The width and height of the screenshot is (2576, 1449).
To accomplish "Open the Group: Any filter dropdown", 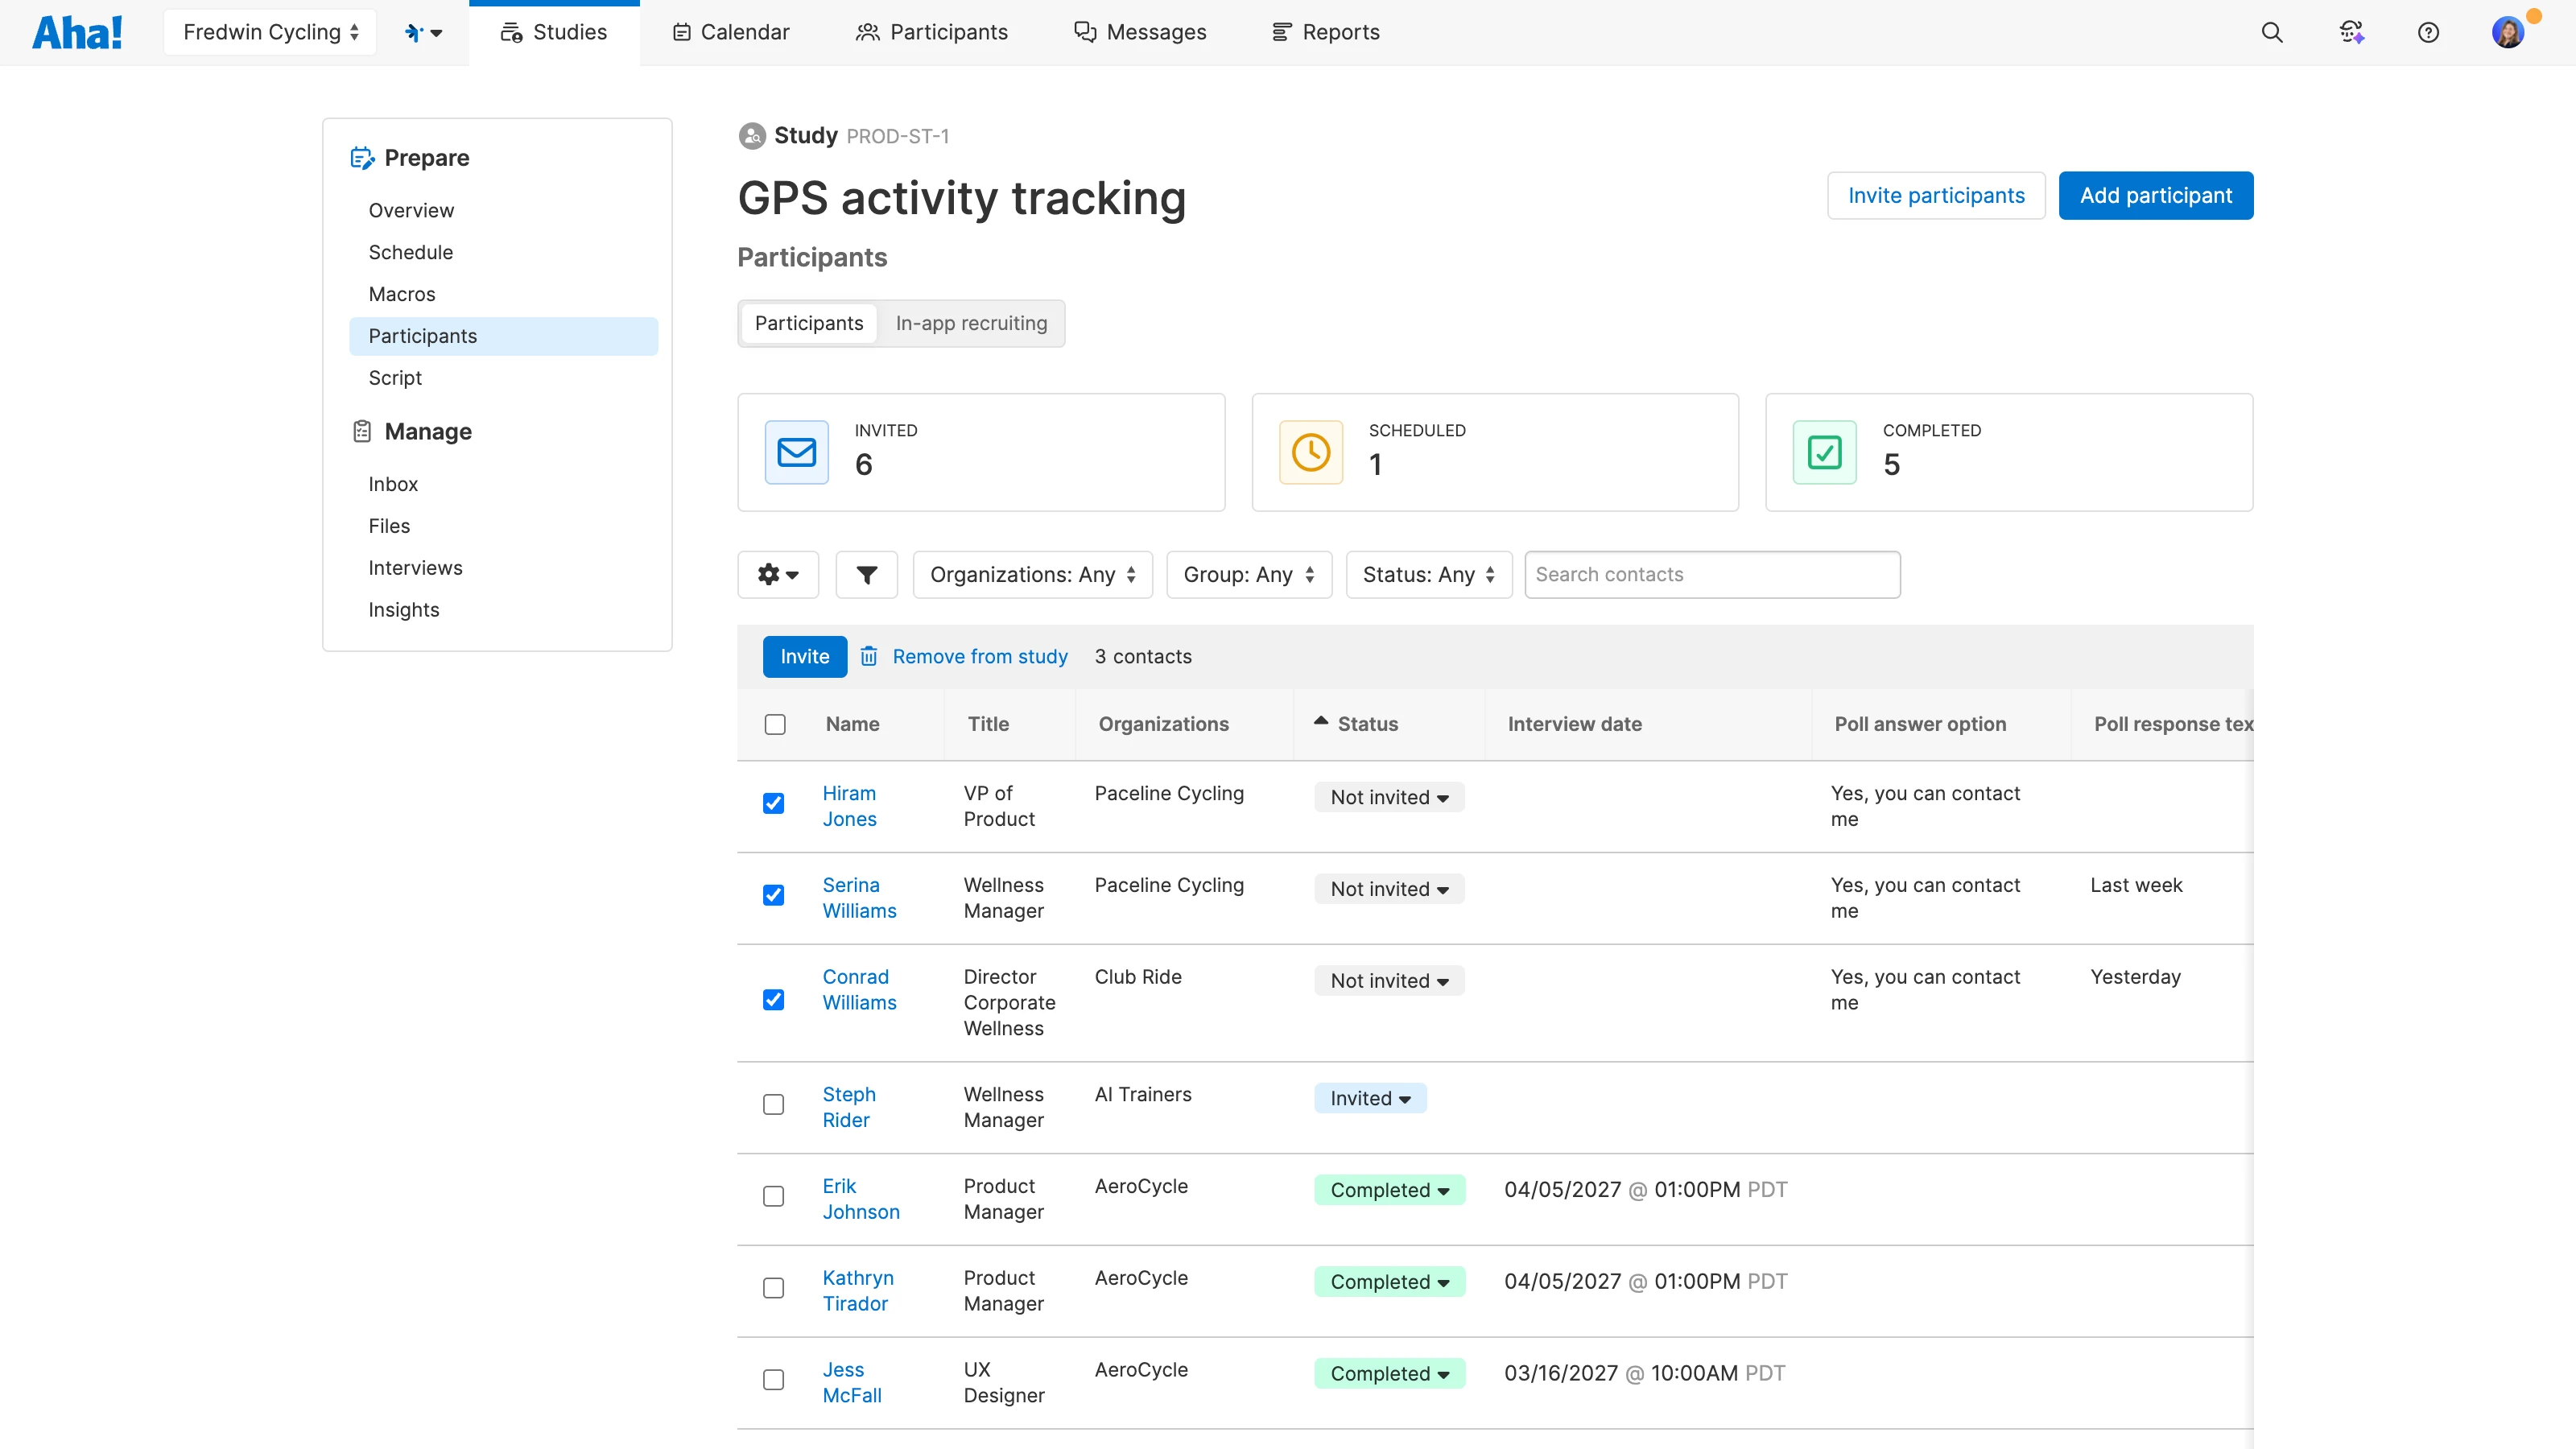I will pyautogui.click(x=1249, y=575).
